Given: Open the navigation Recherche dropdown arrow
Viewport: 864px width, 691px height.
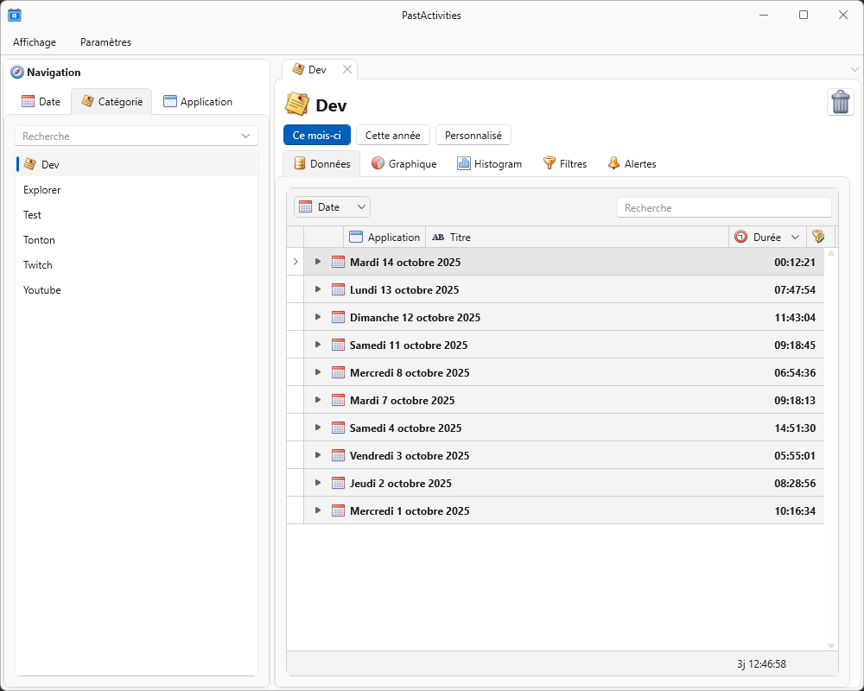Looking at the screenshot, I should [x=246, y=136].
